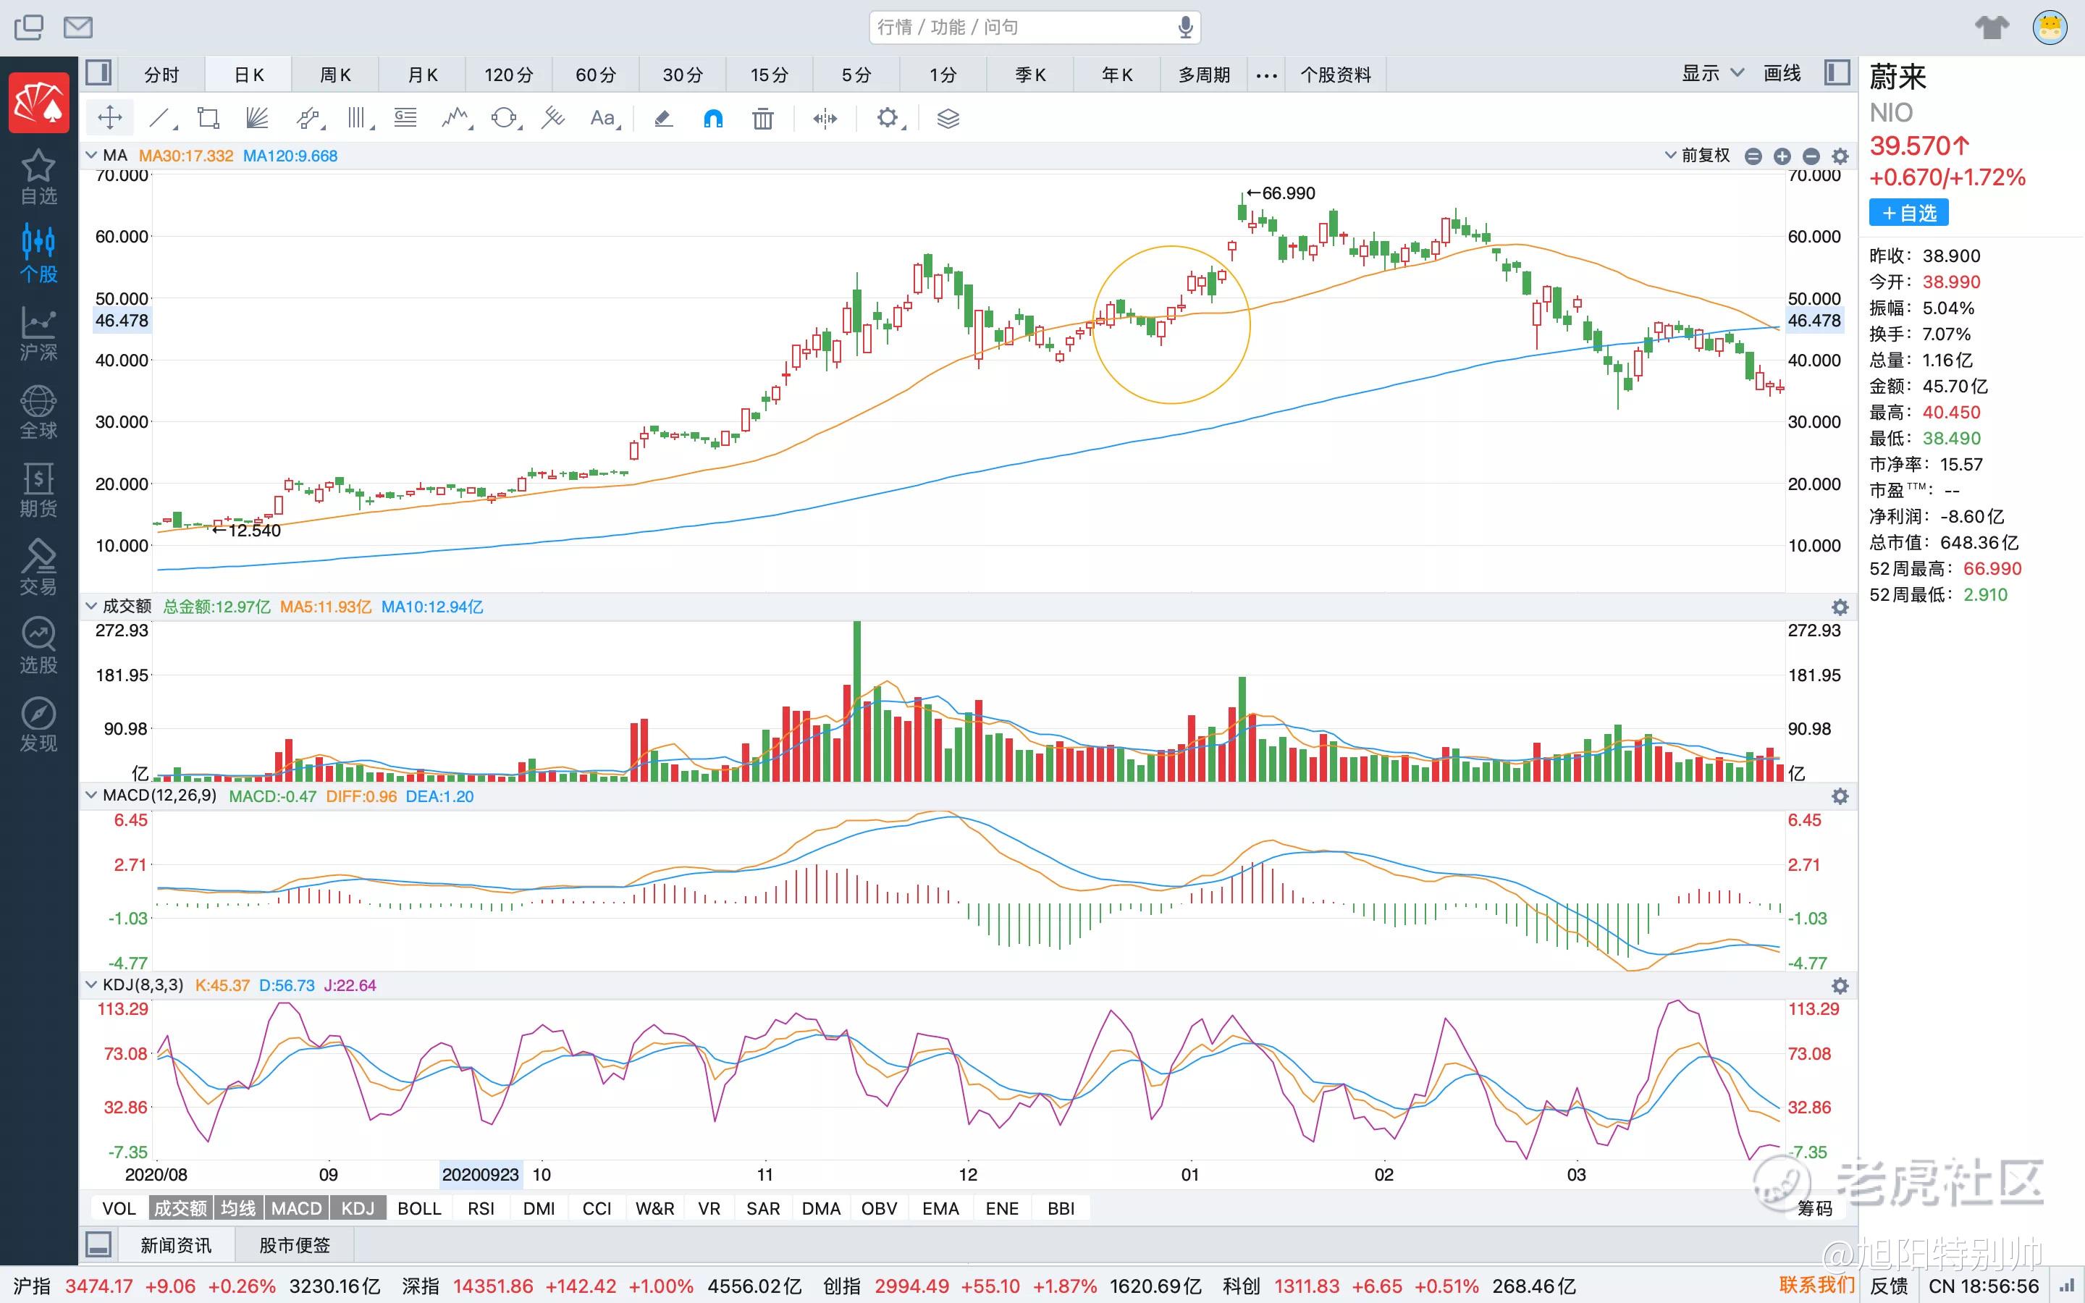The height and width of the screenshot is (1303, 2085).
Task: Open the 选股 stock screener sidebar section
Action: click(x=39, y=646)
